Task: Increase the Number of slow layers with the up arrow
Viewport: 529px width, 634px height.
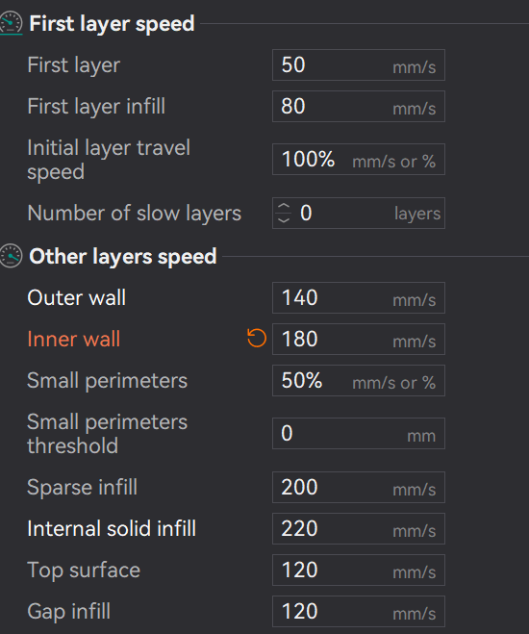Action: pos(284,206)
